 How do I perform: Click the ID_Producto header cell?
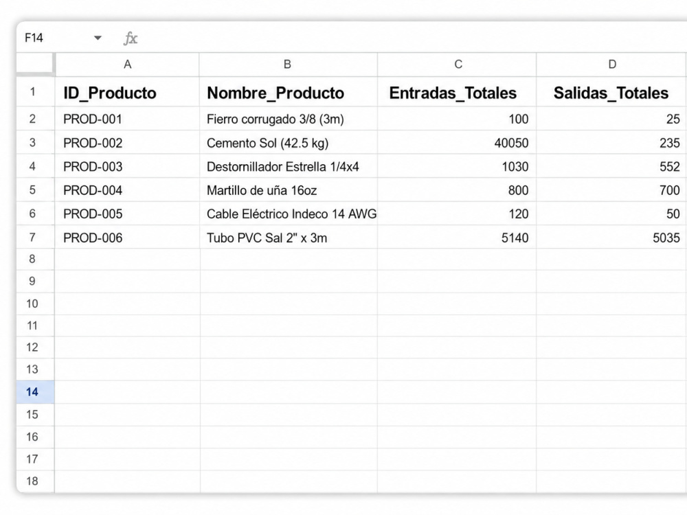[x=127, y=92]
